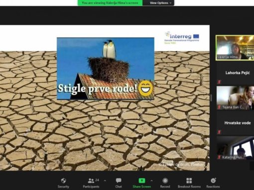The height and width of the screenshot is (190, 254).
Task: Click the divider handle beside video panel
Action: tap(211, 98)
